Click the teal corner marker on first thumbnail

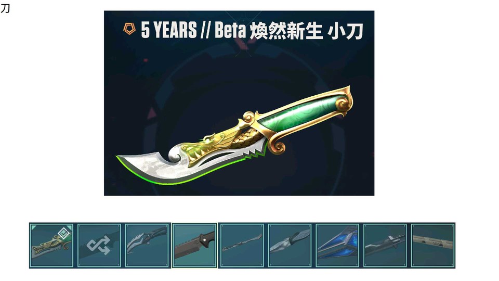coord(33,227)
